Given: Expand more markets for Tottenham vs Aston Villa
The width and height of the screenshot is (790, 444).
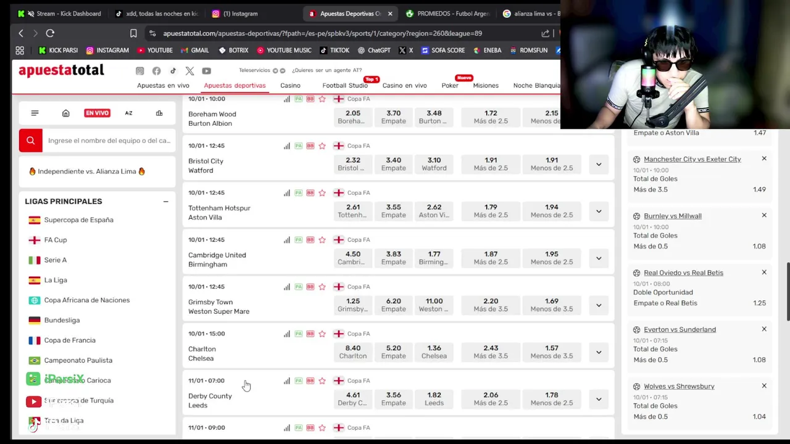Looking at the screenshot, I should pyautogui.click(x=599, y=211).
